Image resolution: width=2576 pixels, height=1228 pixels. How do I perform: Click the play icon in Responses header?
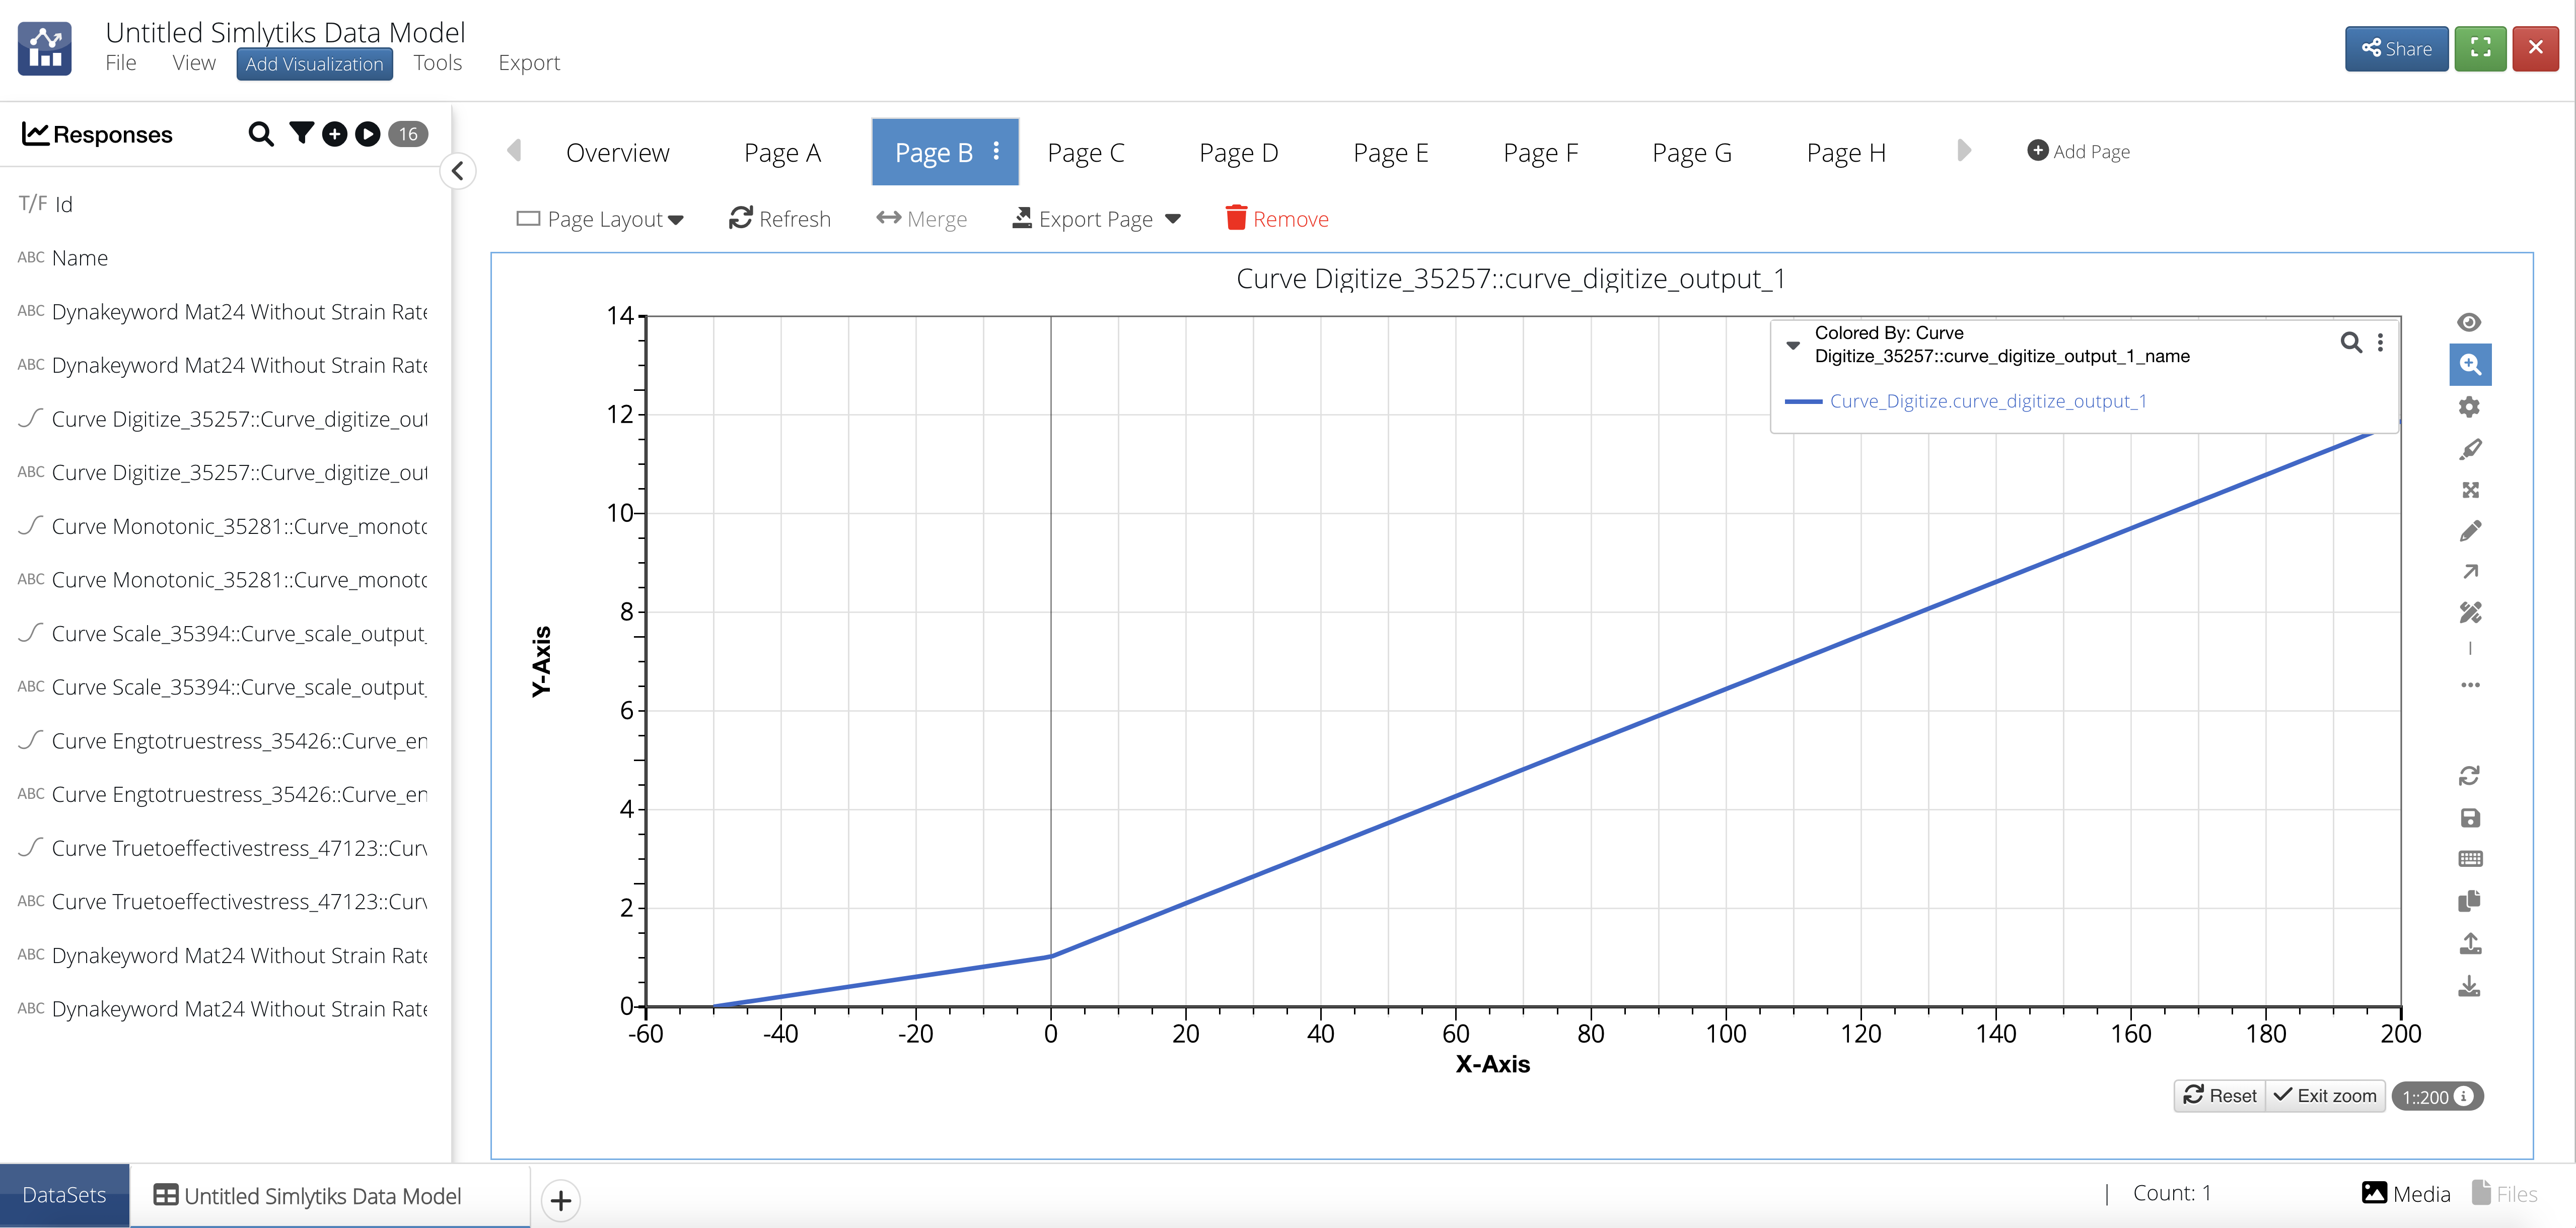[368, 134]
